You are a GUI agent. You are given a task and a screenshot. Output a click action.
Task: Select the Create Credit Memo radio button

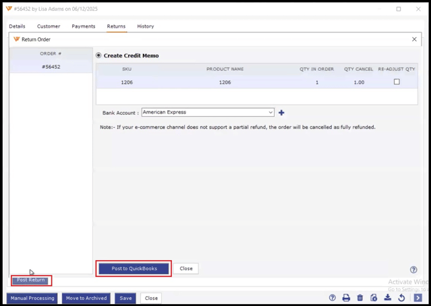pyautogui.click(x=98, y=55)
